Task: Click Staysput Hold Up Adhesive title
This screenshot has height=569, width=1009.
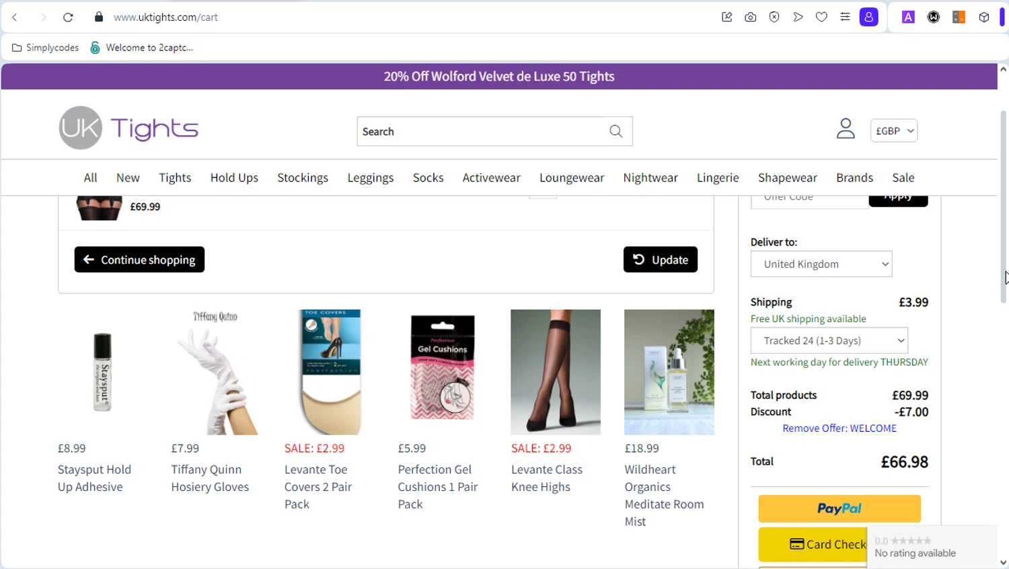Action: (x=94, y=478)
